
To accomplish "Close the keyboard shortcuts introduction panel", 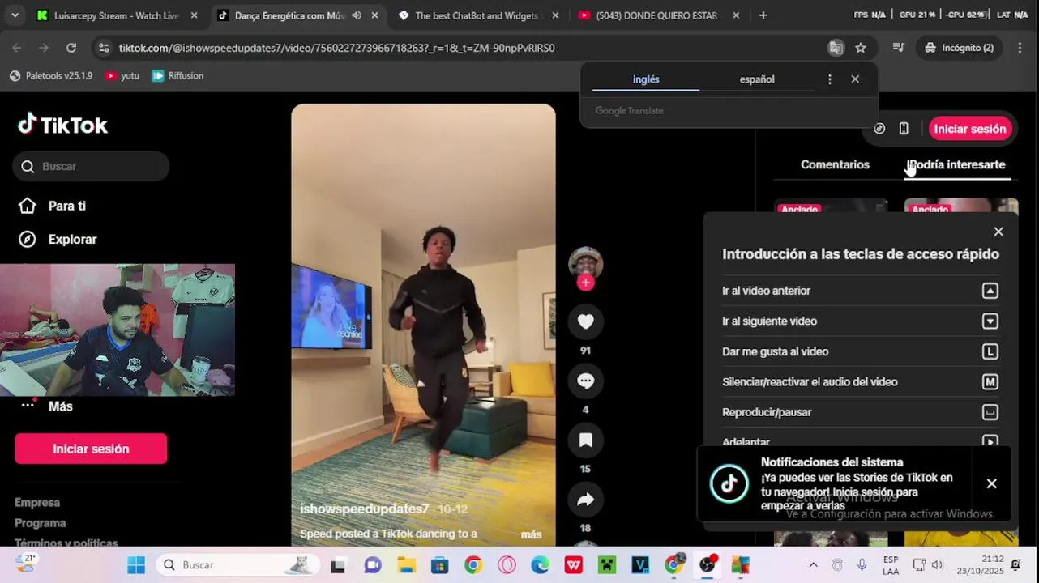I will pyautogui.click(x=998, y=232).
